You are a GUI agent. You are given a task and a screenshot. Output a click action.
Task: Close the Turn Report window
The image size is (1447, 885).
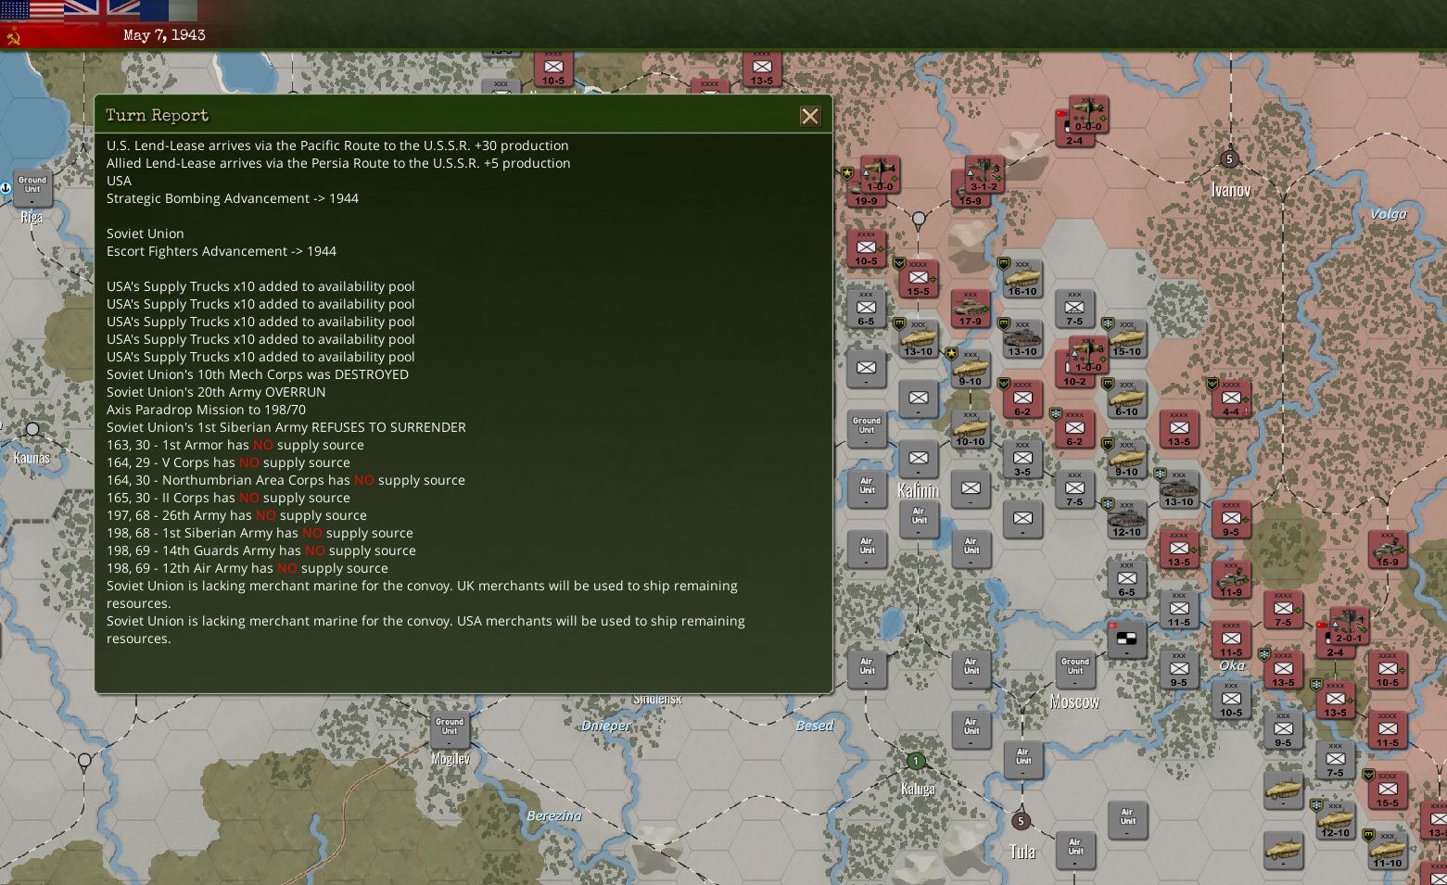[x=810, y=116]
